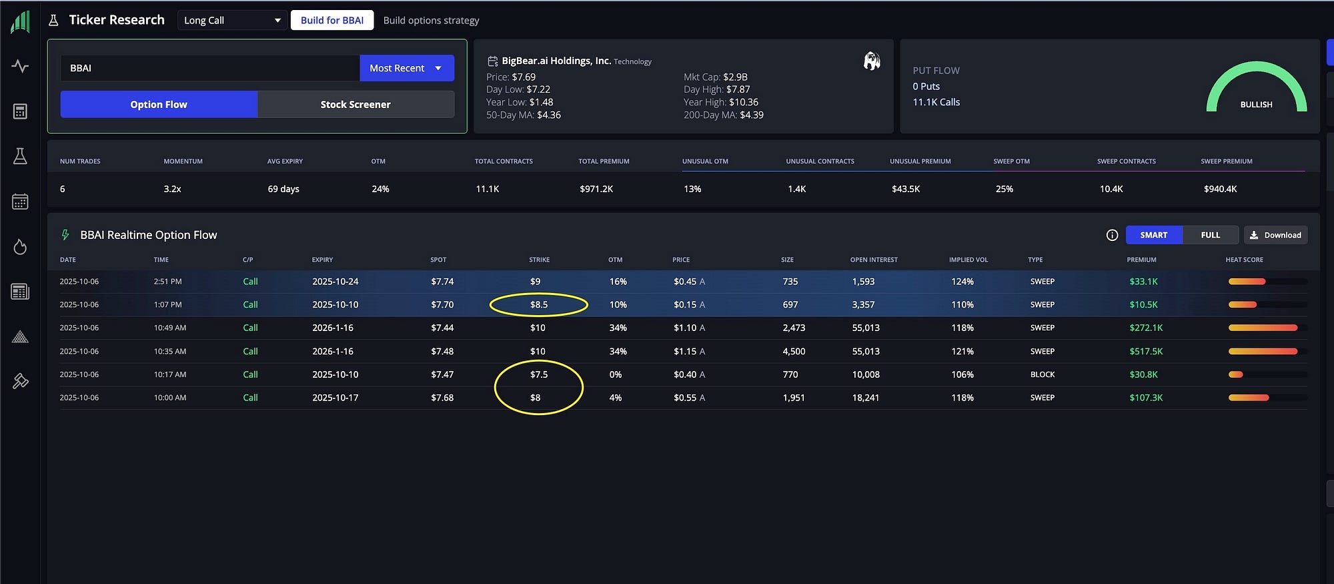Open the Long Call strategy dropdown
The width and height of the screenshot is (1334, 584).
pyautogui.click(x=232, y=20)
